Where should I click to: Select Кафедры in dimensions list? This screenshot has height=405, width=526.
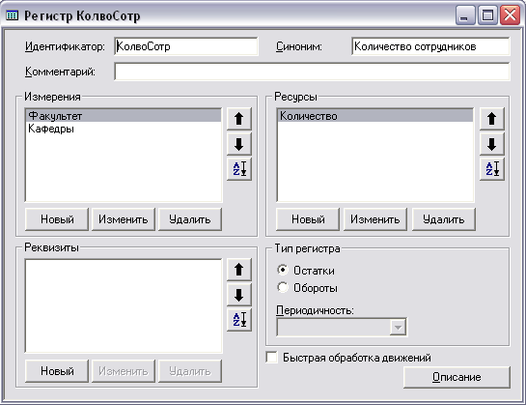click(124, 129)
